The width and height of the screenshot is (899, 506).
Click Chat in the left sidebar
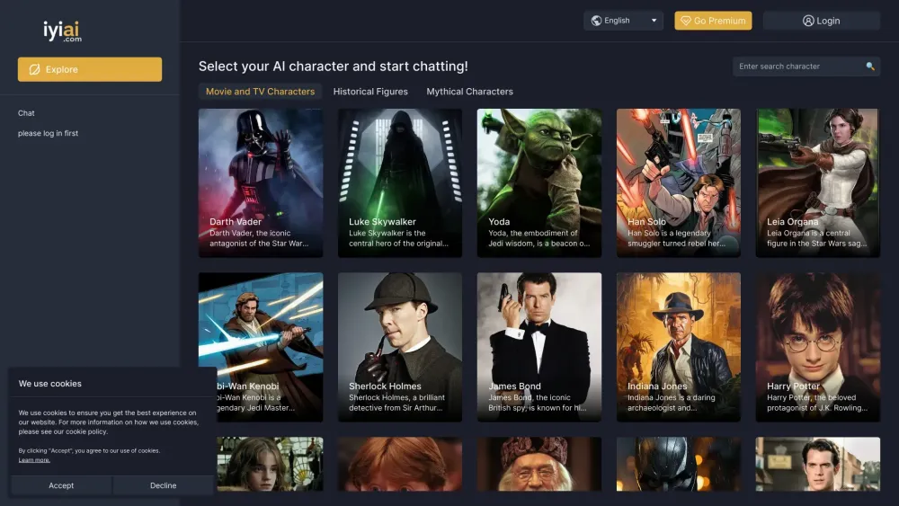[x=26, y=113]
